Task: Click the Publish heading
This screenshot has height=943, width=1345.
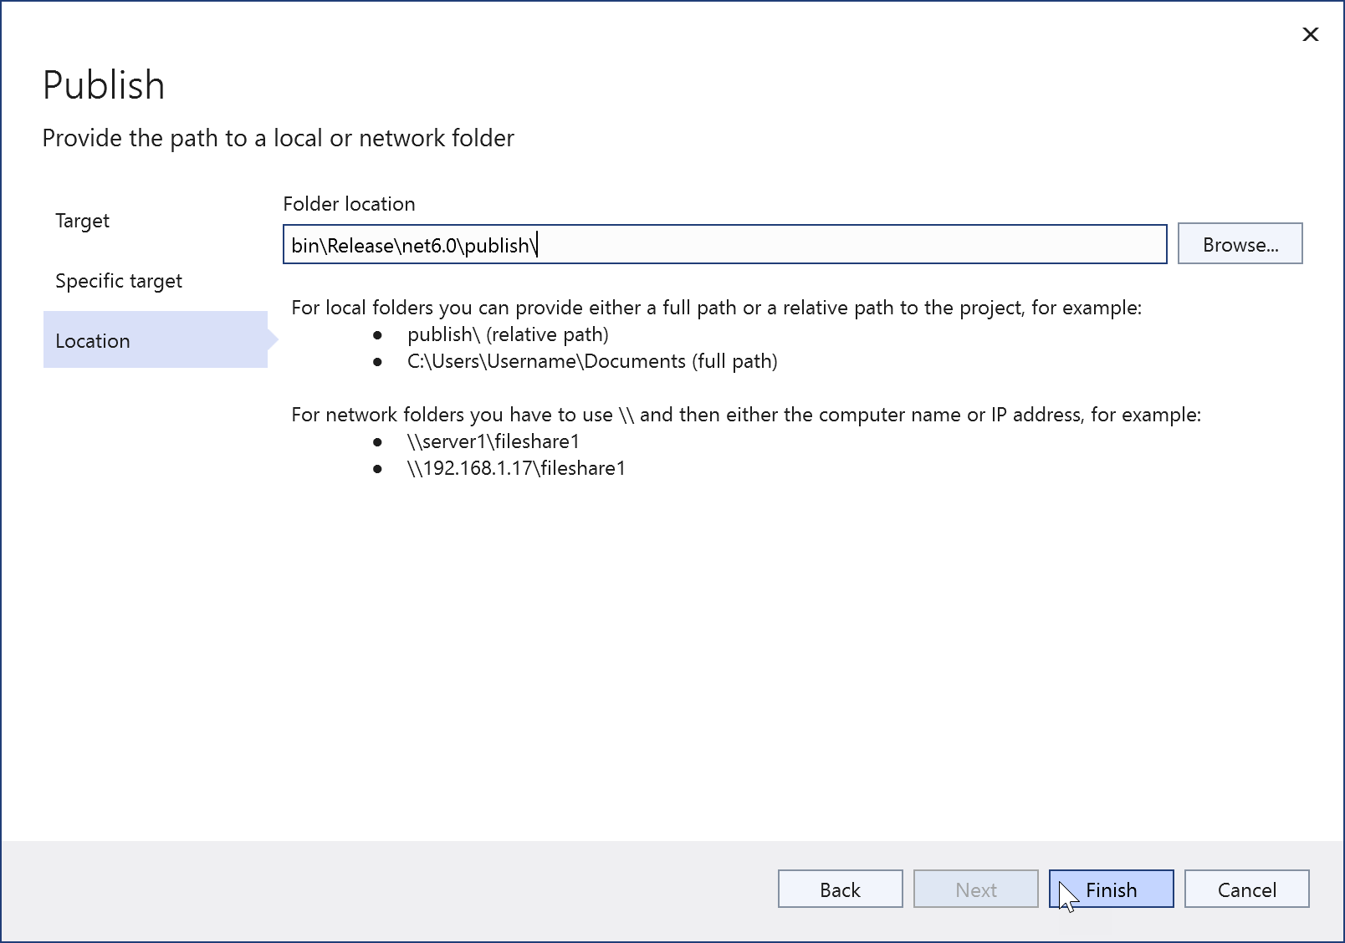Action: click(104, 85)
